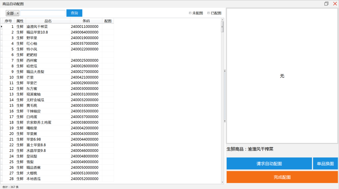Viewport: 339px width, 189px height.
Task: Close the 商品自动配图 window
Action: tap(335, 4)
